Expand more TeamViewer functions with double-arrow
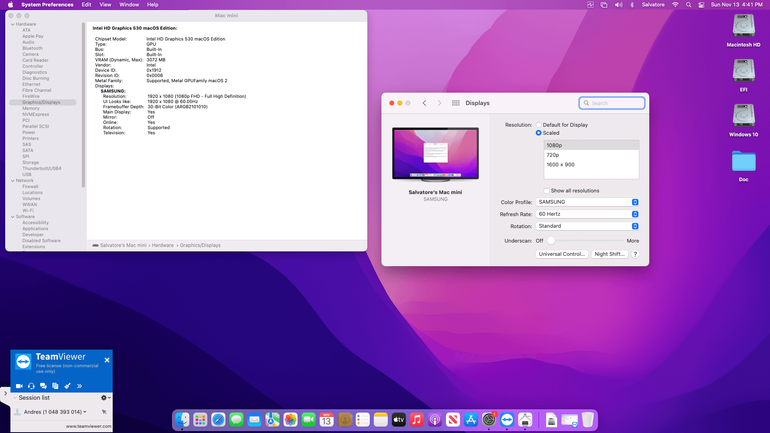 [x=79, y=386]
